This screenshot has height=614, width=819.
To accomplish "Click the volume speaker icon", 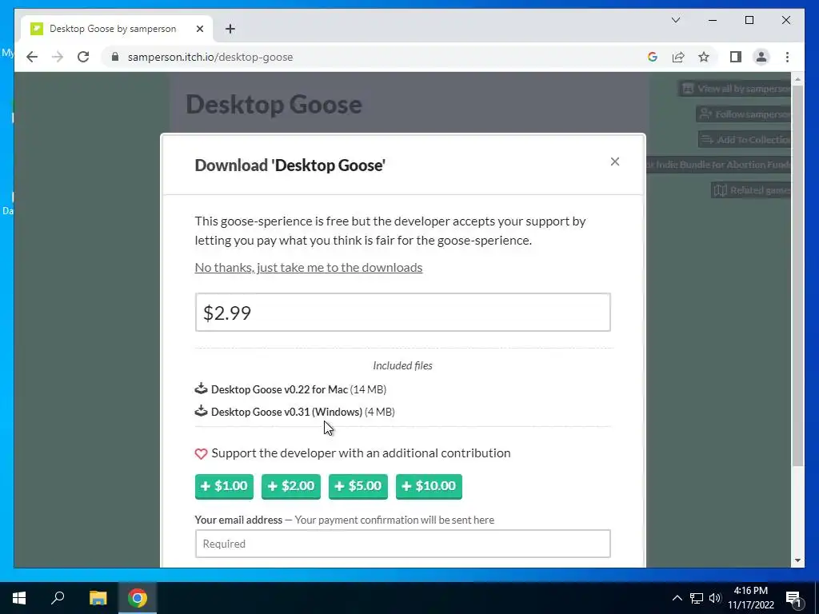I will click(x=715, y=598).
